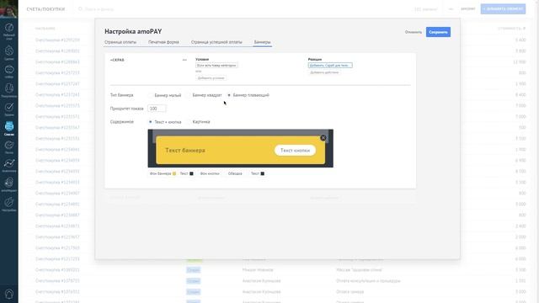The height and width of the screenshot is (303, 539).
Task: Open the Почта sidebar icon
Action: (9, 147)
